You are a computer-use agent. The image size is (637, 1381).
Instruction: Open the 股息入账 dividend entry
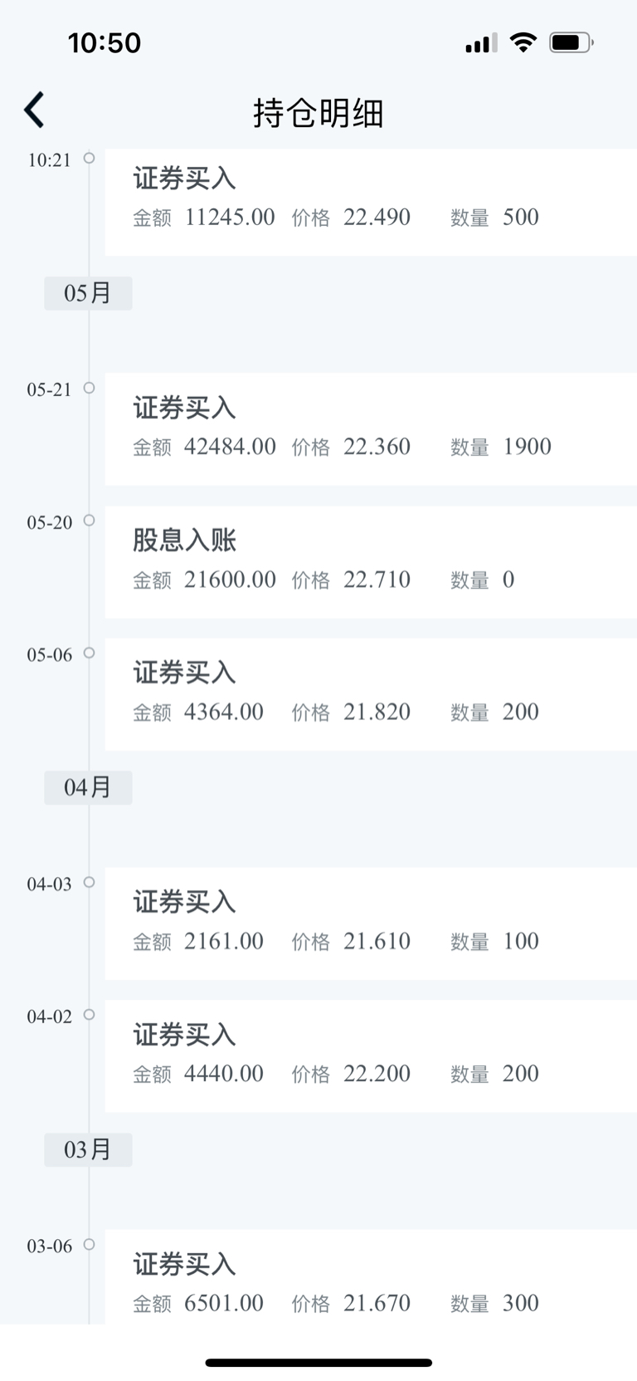pos(371,562)
